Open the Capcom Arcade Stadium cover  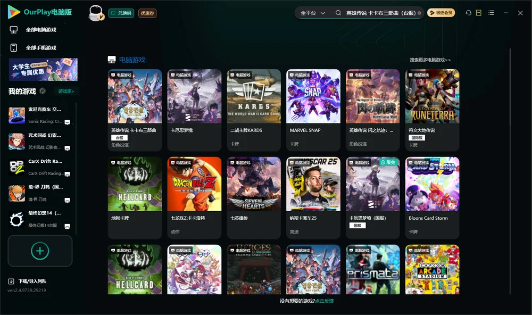coord(432,270)
